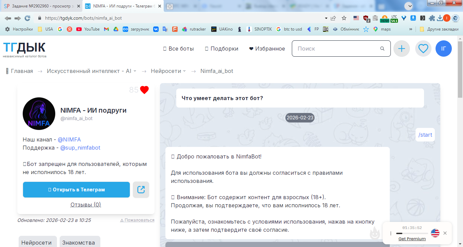Open favorites via the heart circle button in header

423,49
